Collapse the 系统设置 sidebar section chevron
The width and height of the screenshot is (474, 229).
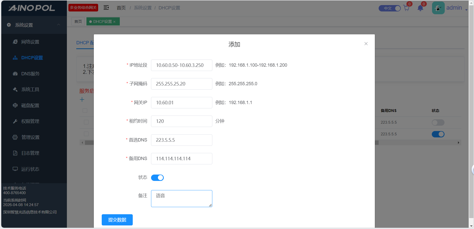[x=59, y=25]
